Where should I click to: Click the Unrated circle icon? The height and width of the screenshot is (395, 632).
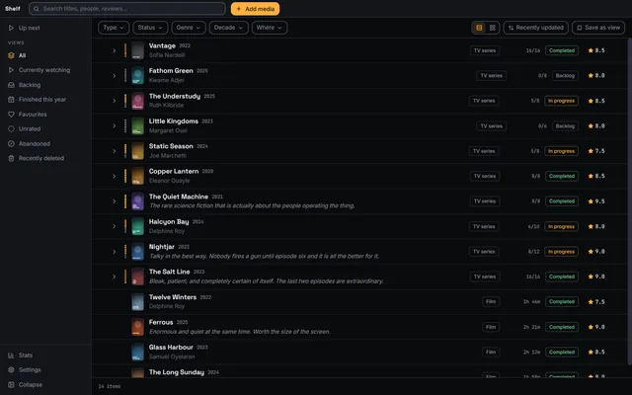click(11, 129)
